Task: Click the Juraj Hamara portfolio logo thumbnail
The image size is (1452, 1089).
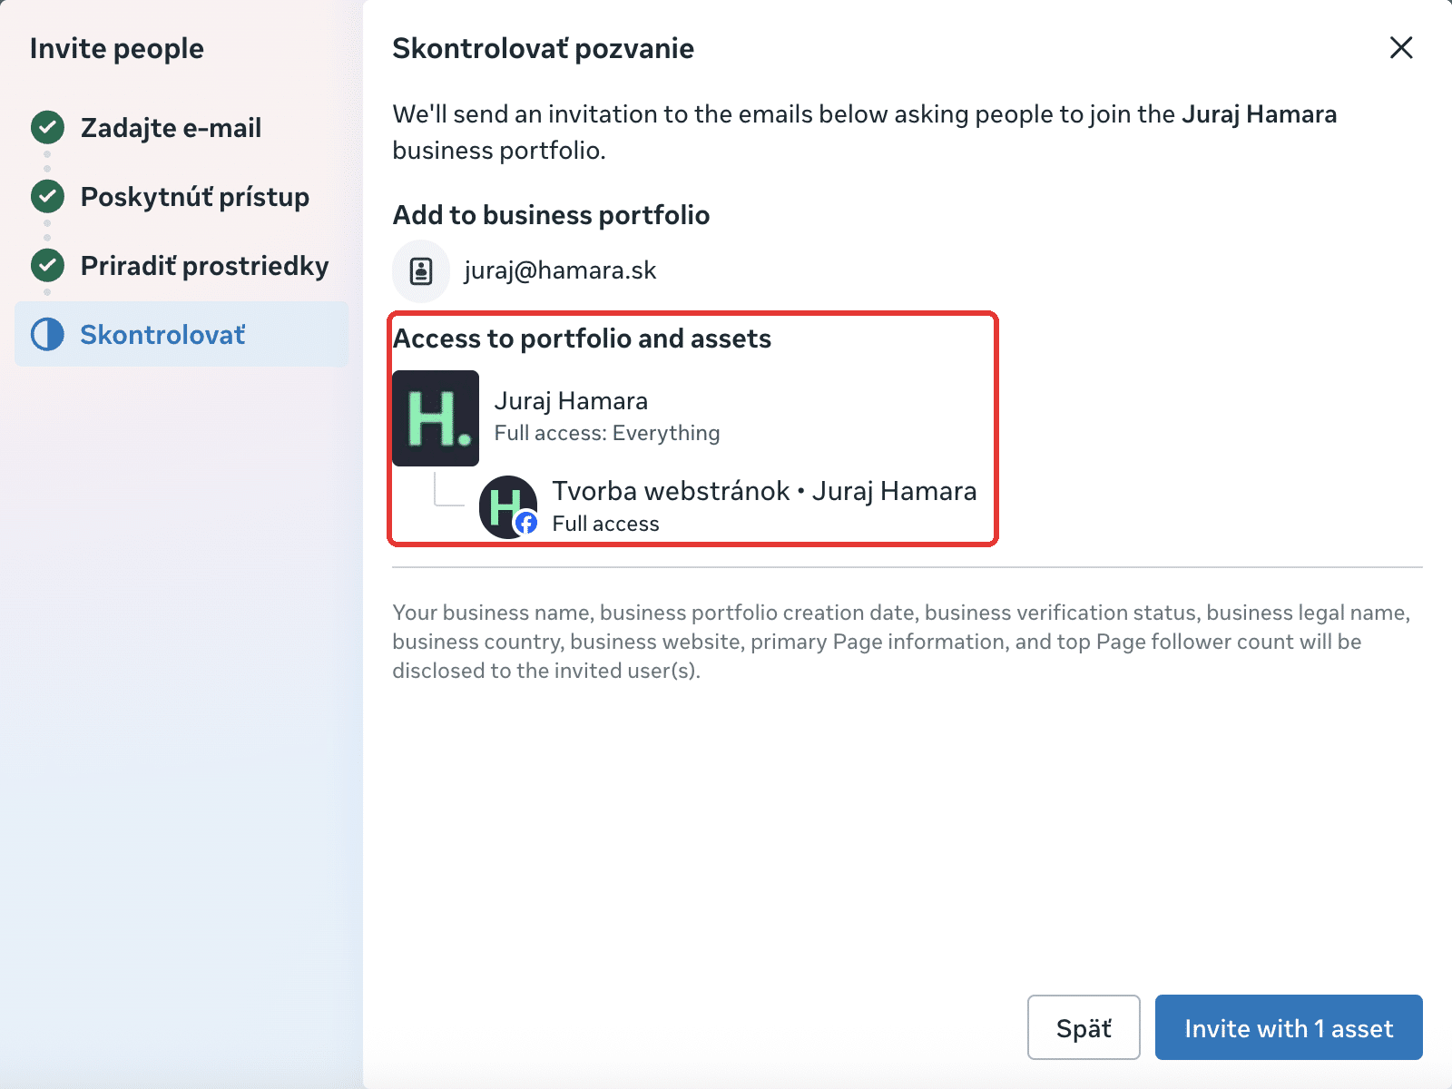Action: [436, 418]
